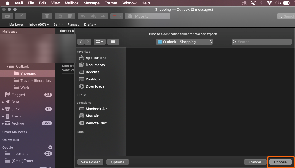Click the Reply All double-arrow icon
This screenshot has height=168, width=295.
(93, 16)
